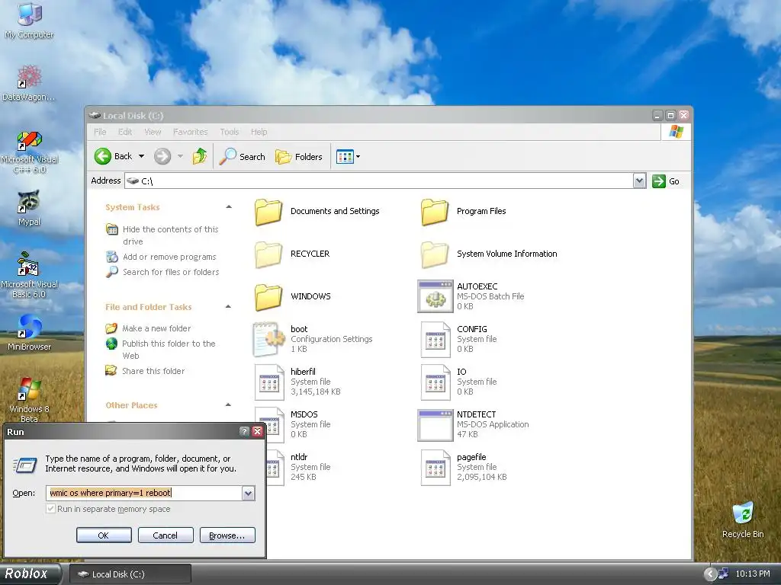781x585 pixels.
Task: Click Local Disk (C:) taskbar button
Action: (130, 574)
